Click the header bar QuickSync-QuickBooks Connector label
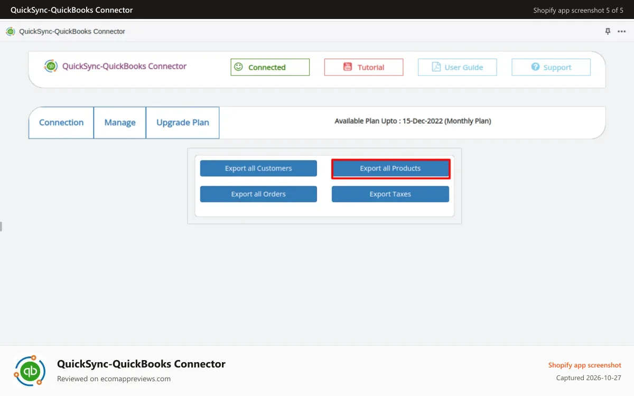This screenshot has width=634, height=396. click(x=72, y=32)
